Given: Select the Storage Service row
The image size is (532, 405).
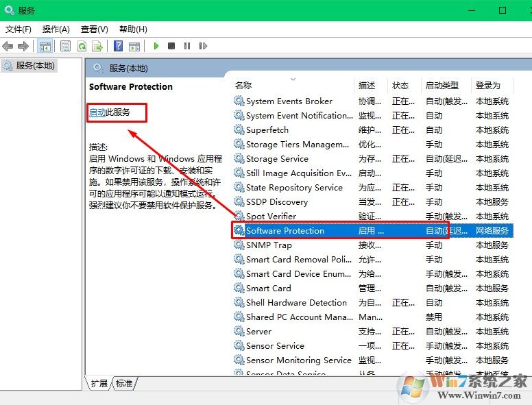Looking at the screenshot, I should click(x=373, y=159).
